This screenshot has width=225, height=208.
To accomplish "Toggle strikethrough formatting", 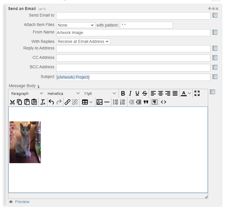I will (144, 93).
